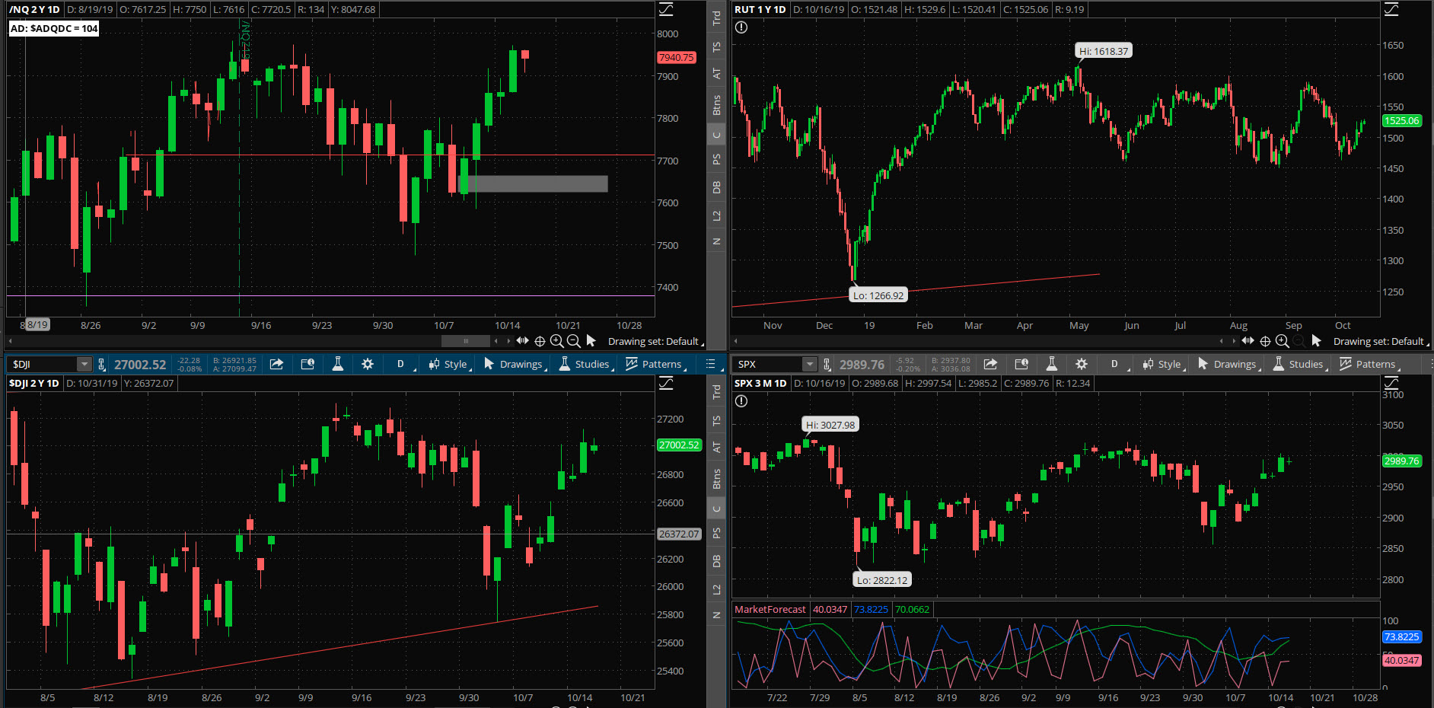
Task: Click left scroll arrow under /NQ chart
Action: click(11, 341)
